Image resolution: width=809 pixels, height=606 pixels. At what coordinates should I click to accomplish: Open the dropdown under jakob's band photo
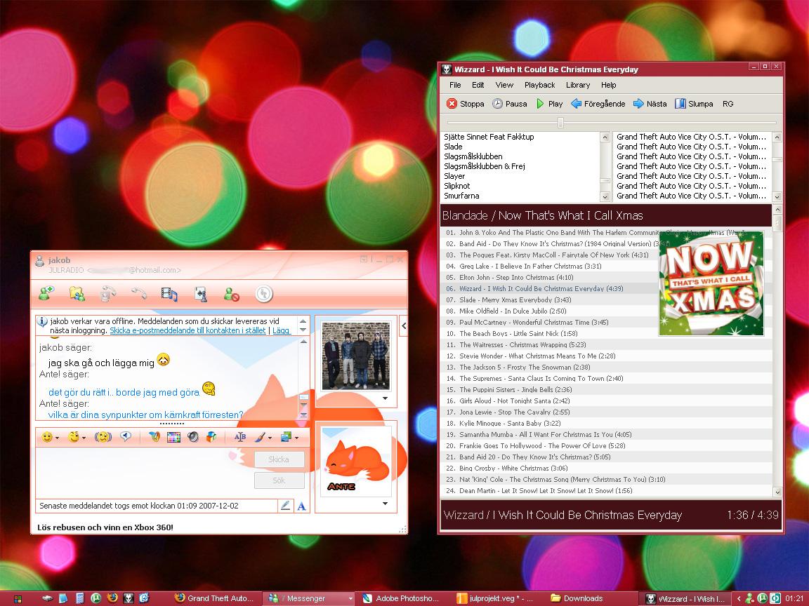[x=385, y=398]
